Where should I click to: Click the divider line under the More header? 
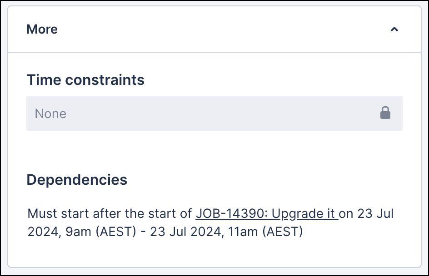click(214, 52)
